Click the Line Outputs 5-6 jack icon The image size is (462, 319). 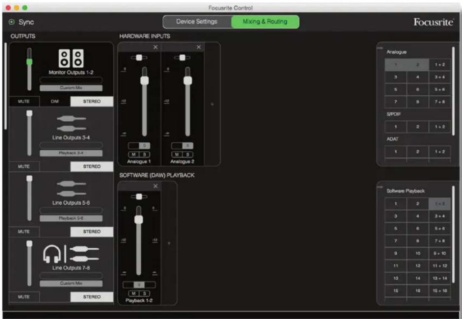coord(71,189)
